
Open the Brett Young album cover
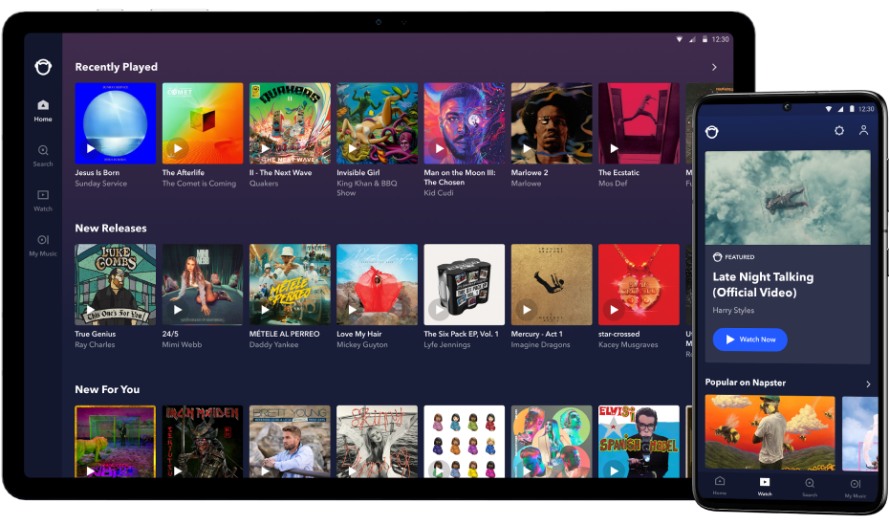(x=290, y=441)
